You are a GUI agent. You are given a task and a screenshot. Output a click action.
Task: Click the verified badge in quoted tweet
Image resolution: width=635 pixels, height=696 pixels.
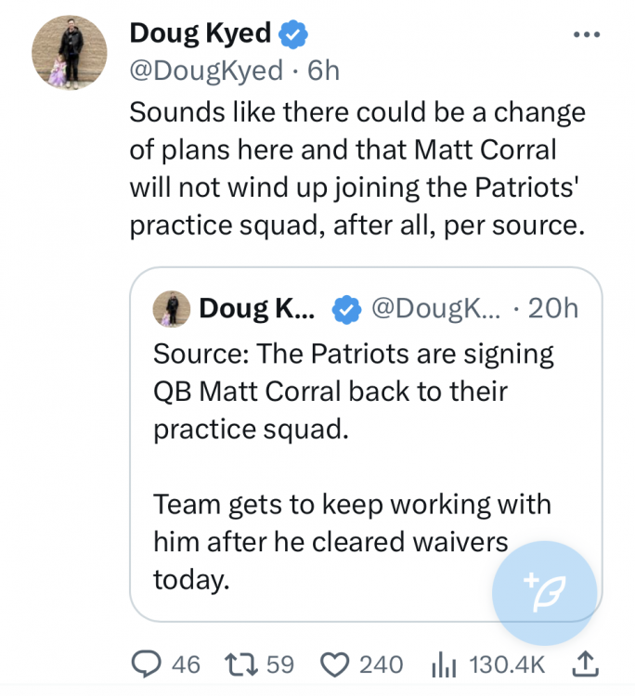click(346, 308)
